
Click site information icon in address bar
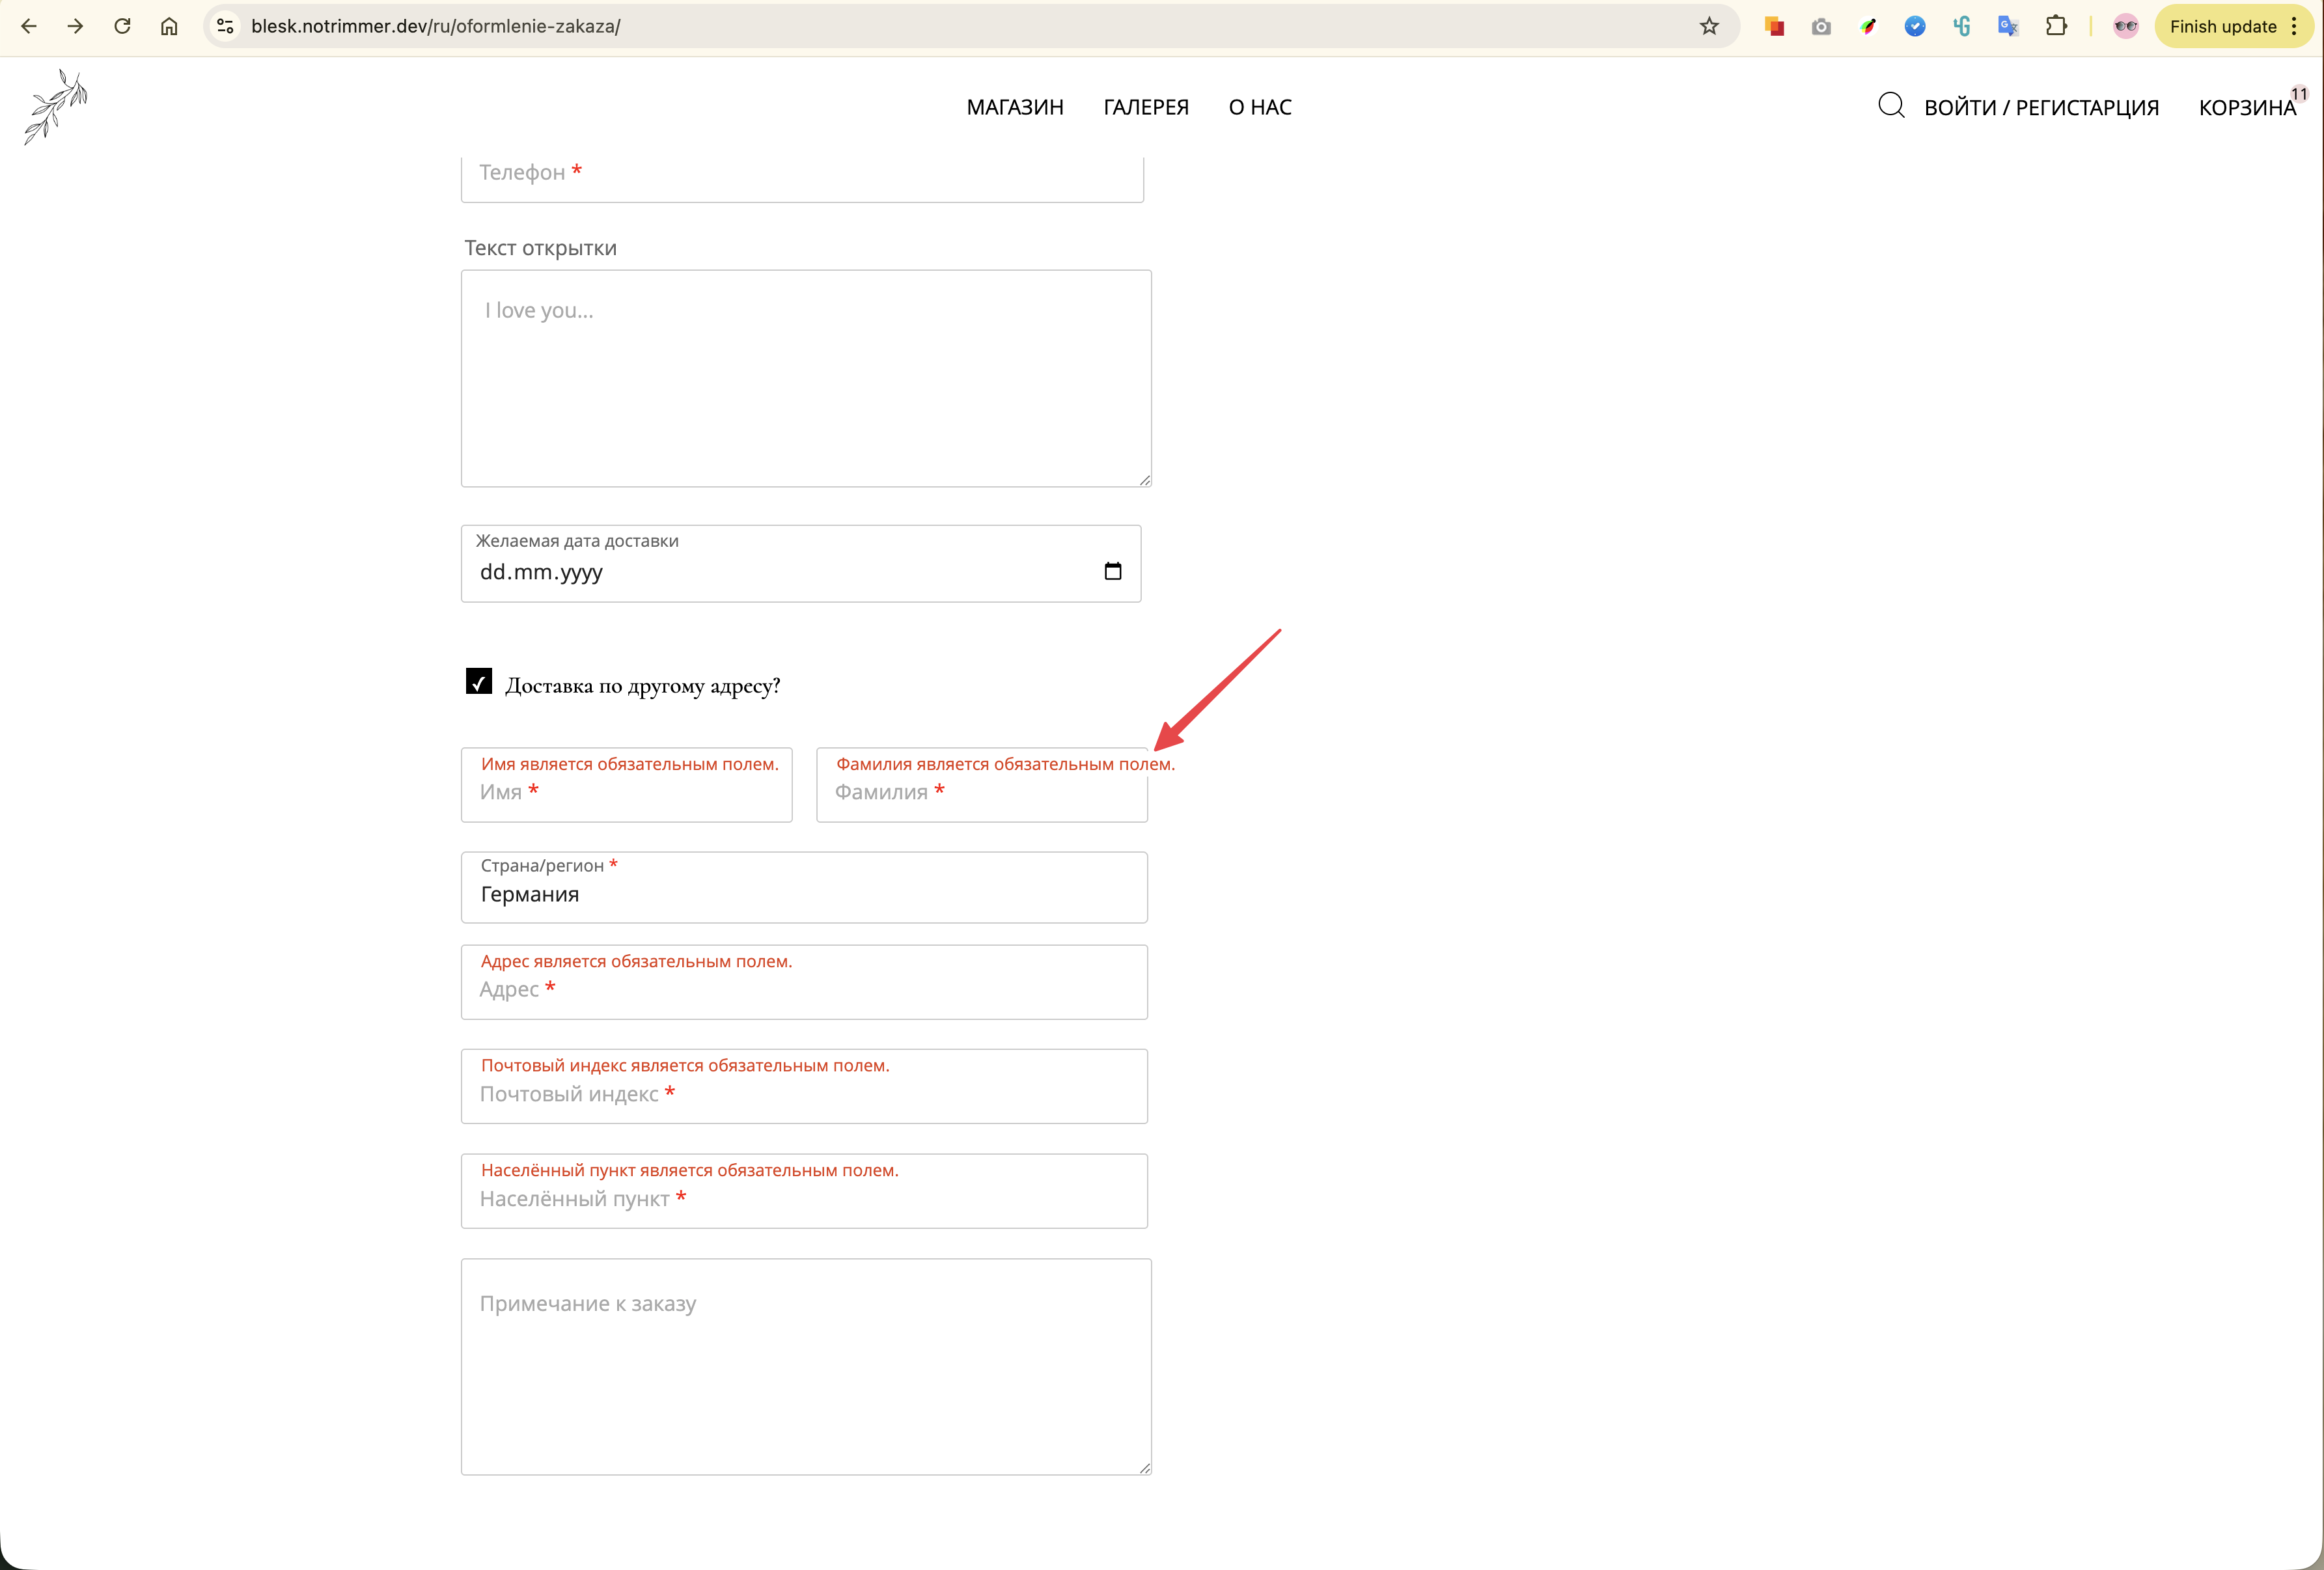(226, 26)
